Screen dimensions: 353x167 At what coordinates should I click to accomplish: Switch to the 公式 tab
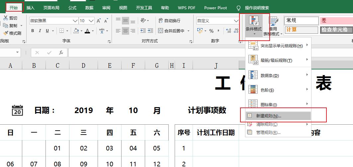point(72,8)
